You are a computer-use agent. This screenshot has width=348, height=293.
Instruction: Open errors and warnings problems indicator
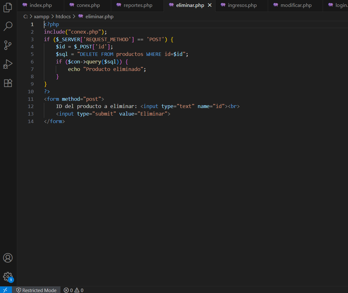pos(74,290)
